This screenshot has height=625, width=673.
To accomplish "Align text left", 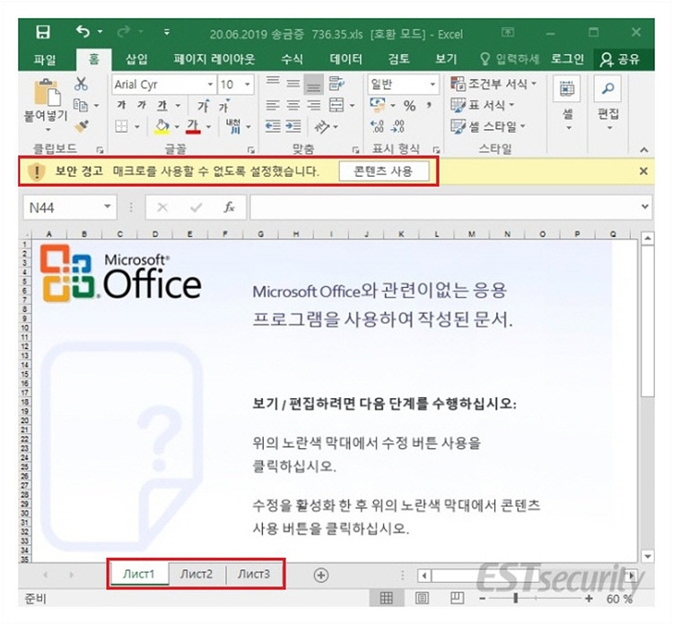I will coord(273,105).
